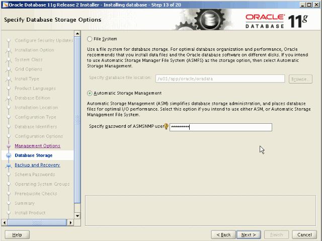Open the Backup and Recovery step link
The width and height of the screenshot is (322, 241).
tap(37, 165)
